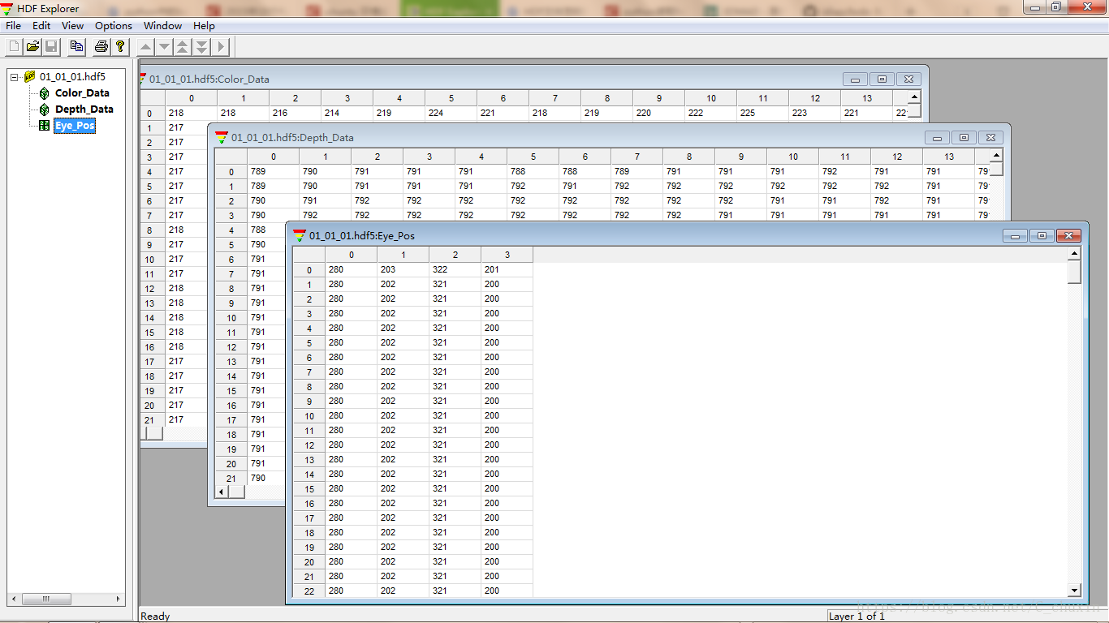Select column 9 header in Color_Data table
This screenshot has height=623, width=1109.
point(659,98)
